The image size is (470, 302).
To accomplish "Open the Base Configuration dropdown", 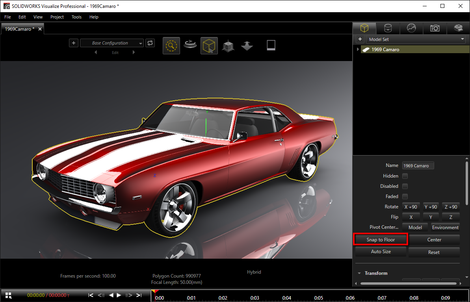I will pos(112,43).
